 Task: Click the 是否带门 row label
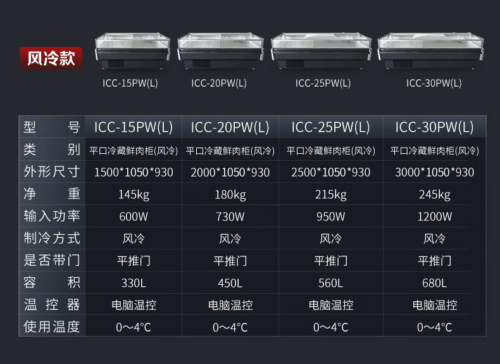click(x=52, y=260)
